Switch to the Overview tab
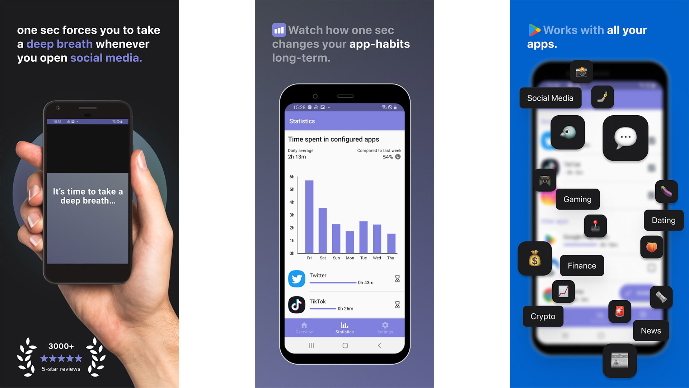This screenshot has width=689, height=388. [303, 329]
